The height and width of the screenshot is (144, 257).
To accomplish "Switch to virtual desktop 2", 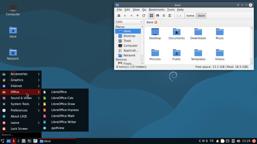I will pos(18,141).
